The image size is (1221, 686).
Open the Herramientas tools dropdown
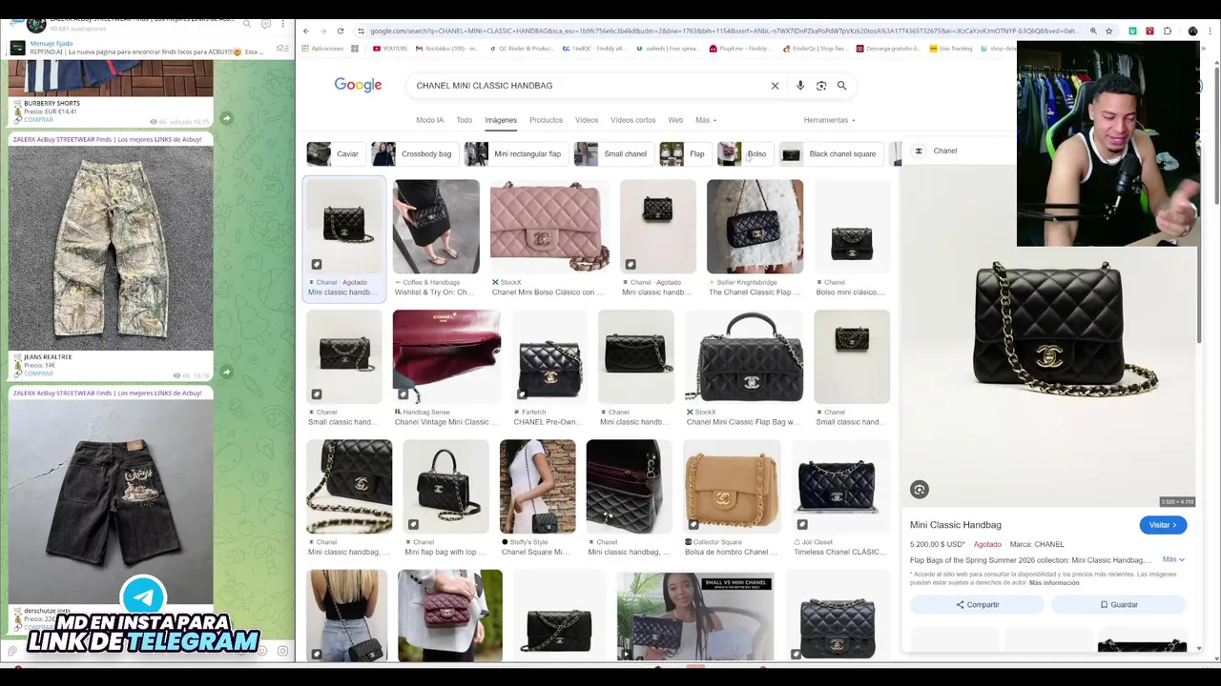(x=829, y=120)
